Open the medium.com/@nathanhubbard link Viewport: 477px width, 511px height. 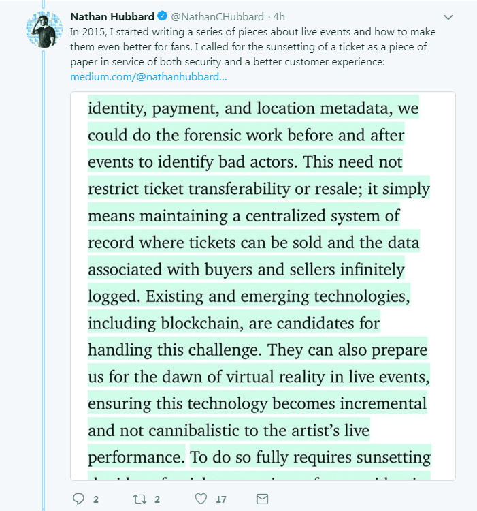148,77
